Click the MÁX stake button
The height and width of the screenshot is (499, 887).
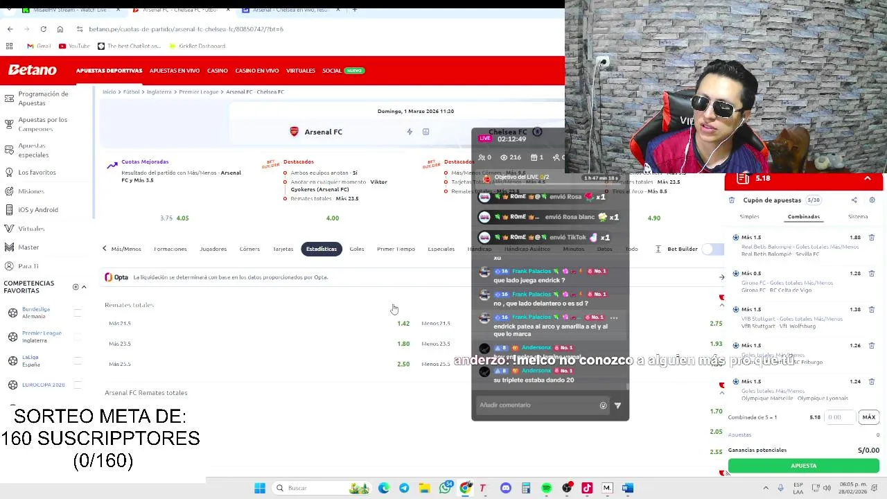click(x=869, y=417)
